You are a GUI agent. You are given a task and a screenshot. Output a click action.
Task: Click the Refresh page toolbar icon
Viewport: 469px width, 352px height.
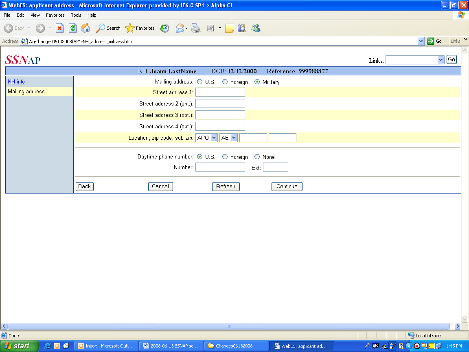[72, 28]
